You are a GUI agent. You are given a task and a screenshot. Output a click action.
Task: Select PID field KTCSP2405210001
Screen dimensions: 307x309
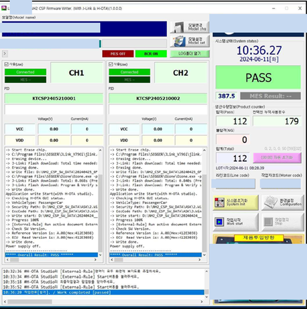point(54,98)
